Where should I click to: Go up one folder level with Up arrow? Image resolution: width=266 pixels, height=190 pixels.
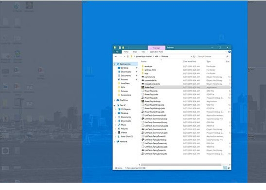click(128, 57)
